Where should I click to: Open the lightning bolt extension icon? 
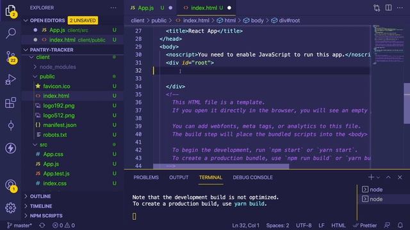click(11, 148)
